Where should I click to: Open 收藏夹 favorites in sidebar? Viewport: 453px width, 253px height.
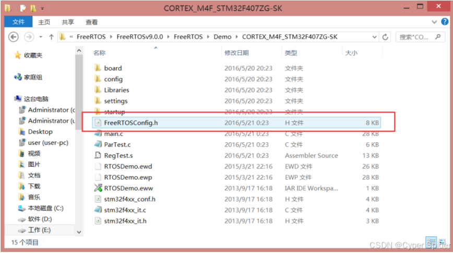(33, 55)
